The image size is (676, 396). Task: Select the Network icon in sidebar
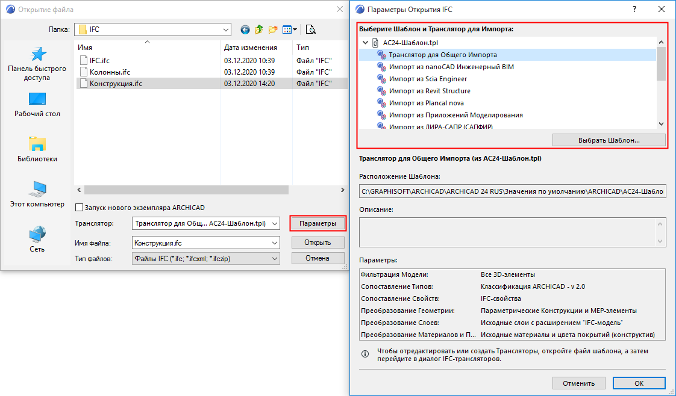pyautogui.click(x=37, y=234)
